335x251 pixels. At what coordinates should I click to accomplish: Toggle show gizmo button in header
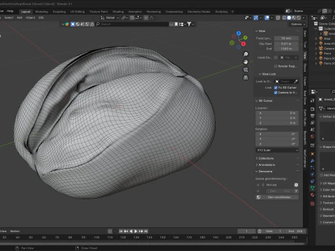tap(255, 17)
